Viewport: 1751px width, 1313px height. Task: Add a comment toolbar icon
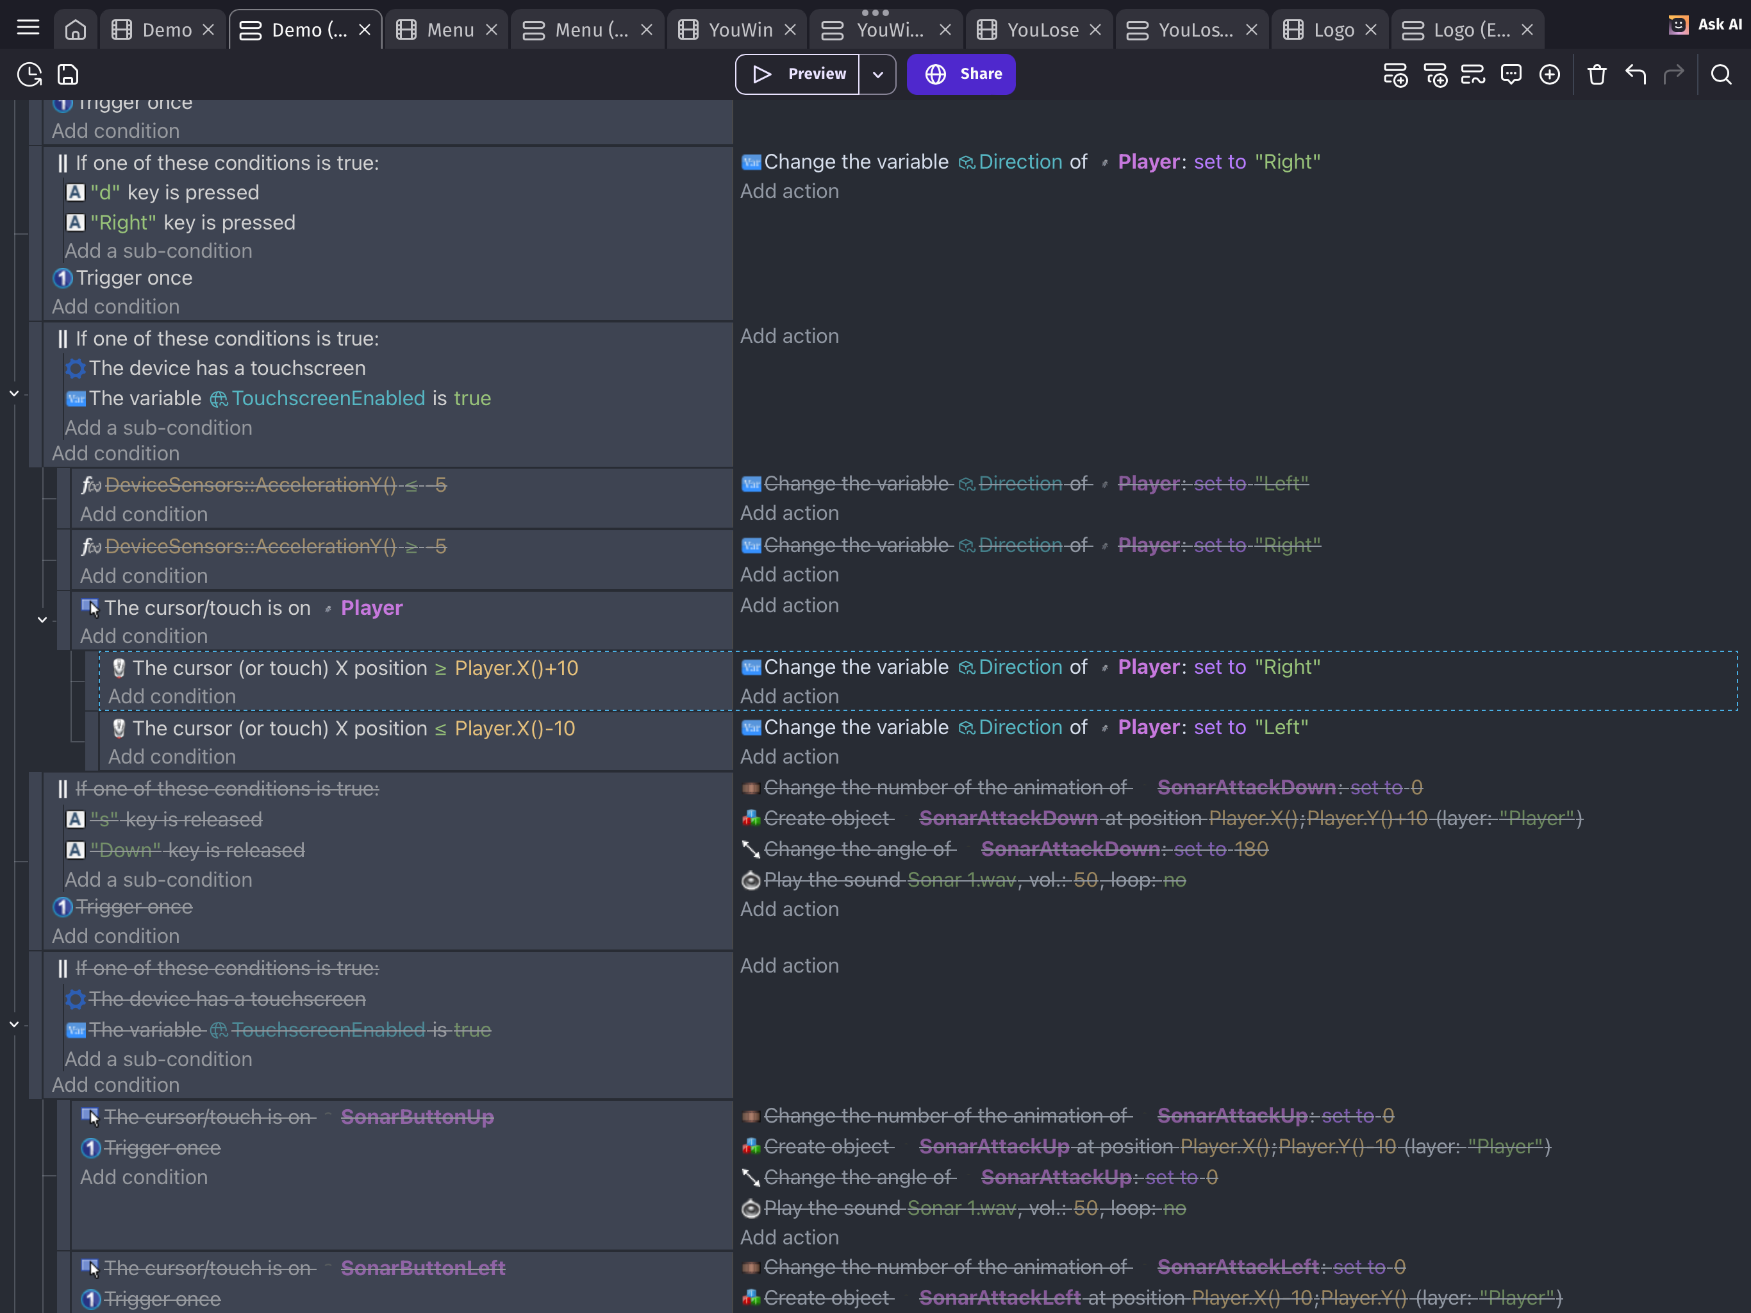click(1511, 74)
